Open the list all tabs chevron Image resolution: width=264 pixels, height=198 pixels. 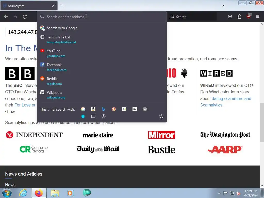click(x=222, y=6)
